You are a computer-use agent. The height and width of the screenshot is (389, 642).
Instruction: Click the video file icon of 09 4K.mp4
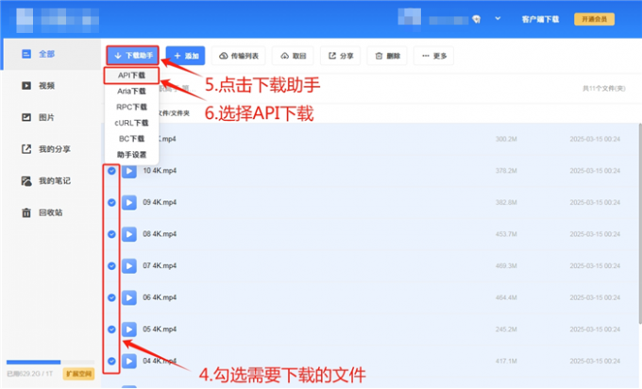[129, 202]
